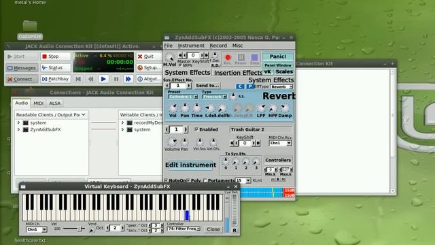Expand the recordMyDesktop writable client
This screenshot has width=435, height=245.
point(122,122)
